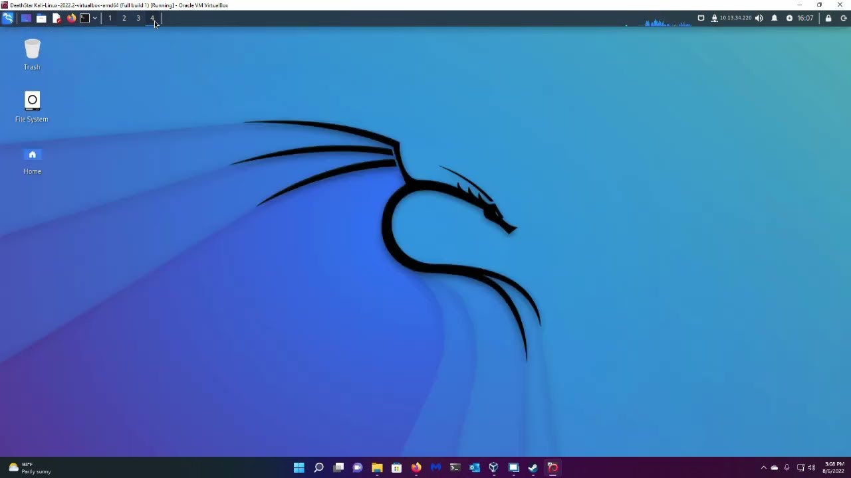This screenshot has height=478, width=851.
Task: Open the Windows Start menu
Action: click(299, 468)
